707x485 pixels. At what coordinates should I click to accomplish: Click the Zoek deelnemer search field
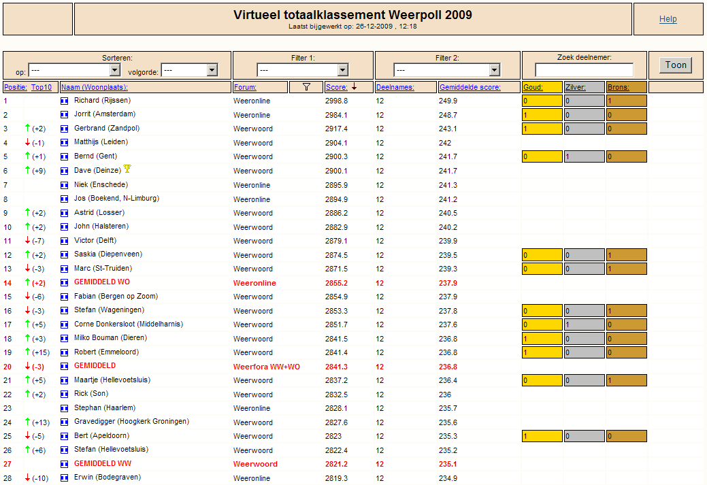pyautogui.click(x=584, y=70)
